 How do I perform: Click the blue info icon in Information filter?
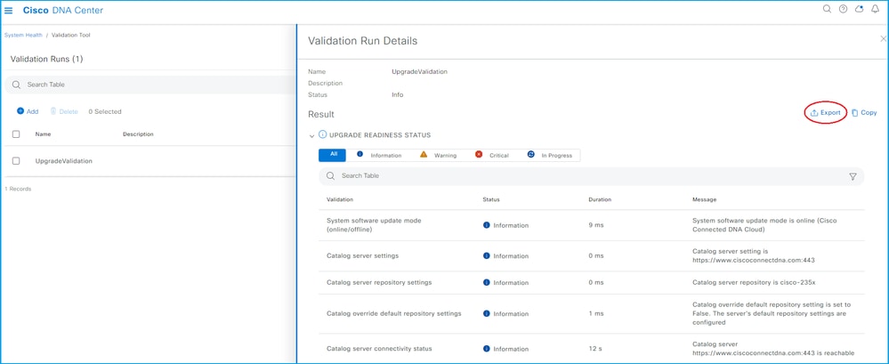point(360,154)
